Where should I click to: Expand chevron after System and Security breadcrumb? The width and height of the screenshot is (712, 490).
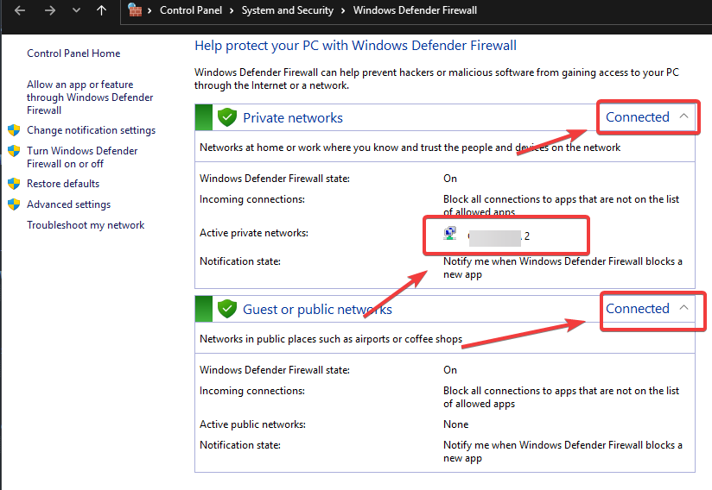click(343, 10)
